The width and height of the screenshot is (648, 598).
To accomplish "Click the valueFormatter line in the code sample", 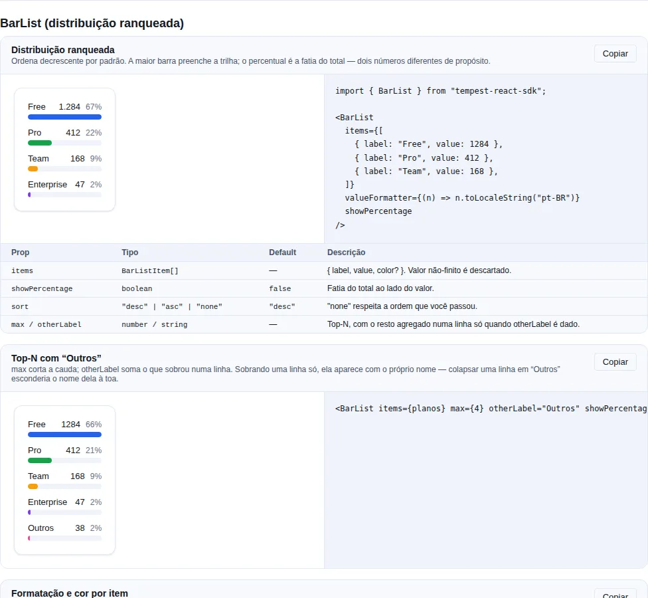I will click(x=462, y=198).
